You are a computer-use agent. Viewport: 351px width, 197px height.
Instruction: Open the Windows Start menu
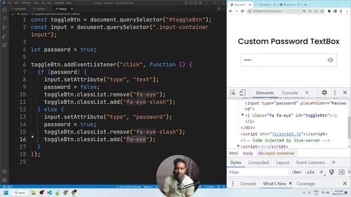point(6,193)
